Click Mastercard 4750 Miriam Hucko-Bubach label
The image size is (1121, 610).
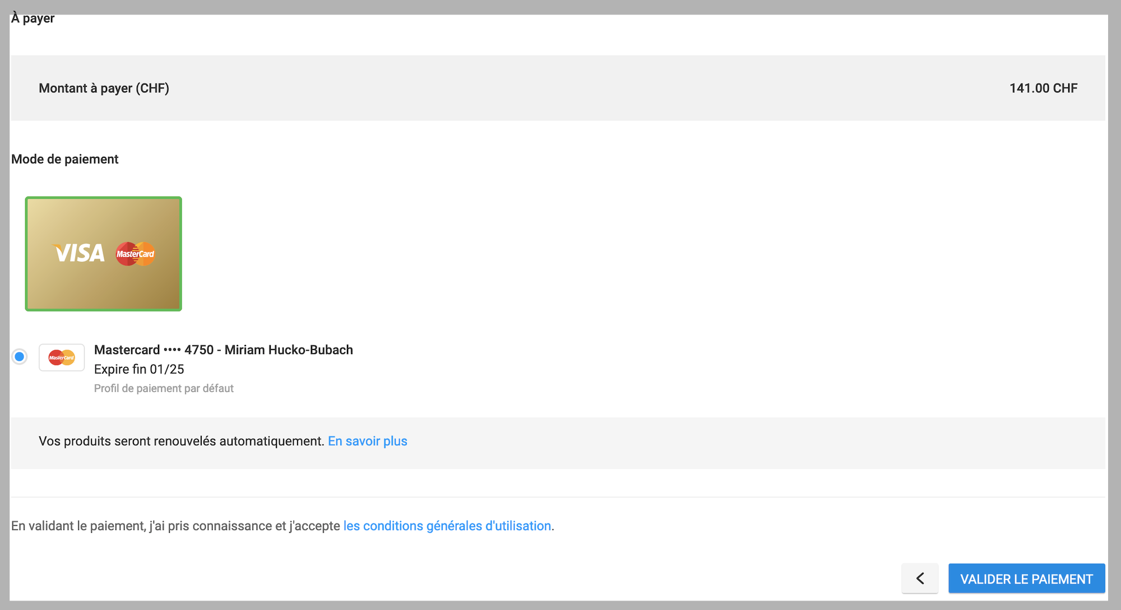(x=223, y=350)
